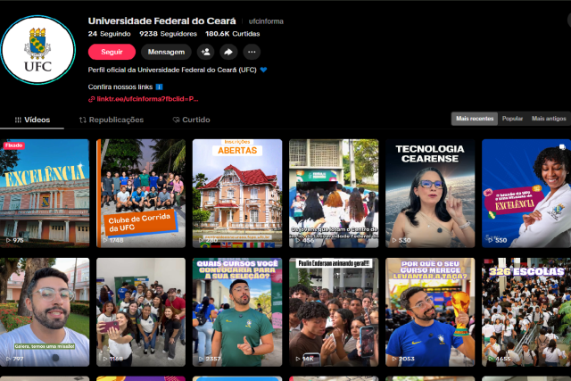Click the Fixado badge on first video
The image size is (571, 381).
(14, 145)
